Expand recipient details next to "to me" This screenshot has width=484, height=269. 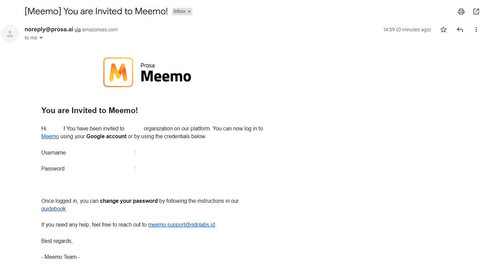tap(41, 38)
